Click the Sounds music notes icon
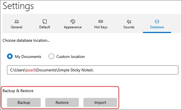 click(129, 22)
